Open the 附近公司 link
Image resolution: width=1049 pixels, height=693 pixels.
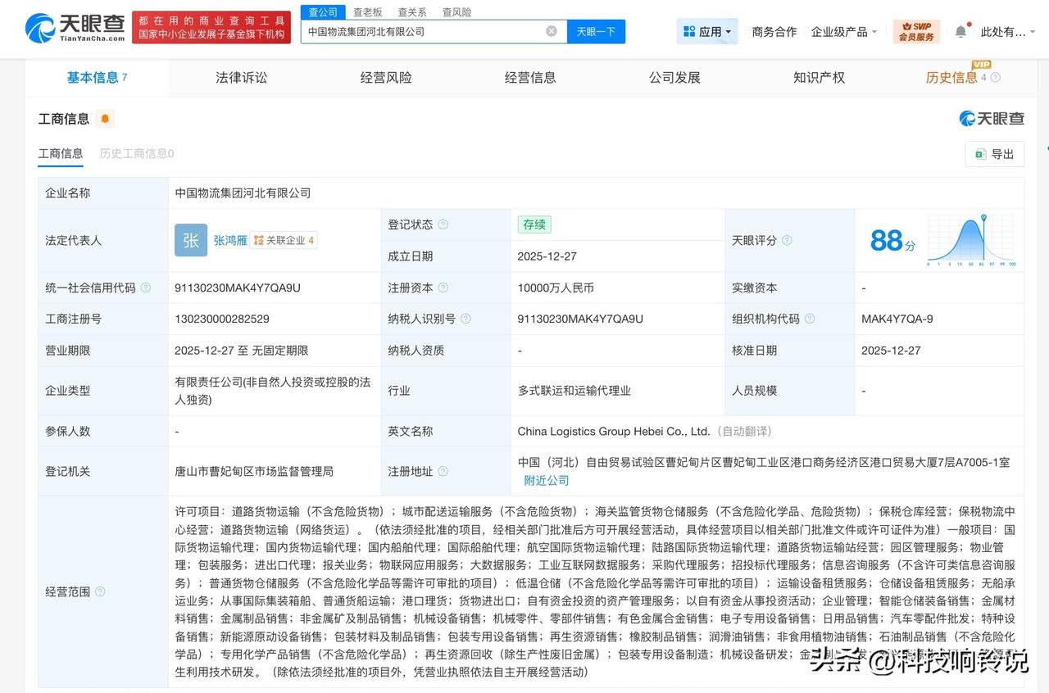click(546, 480)
